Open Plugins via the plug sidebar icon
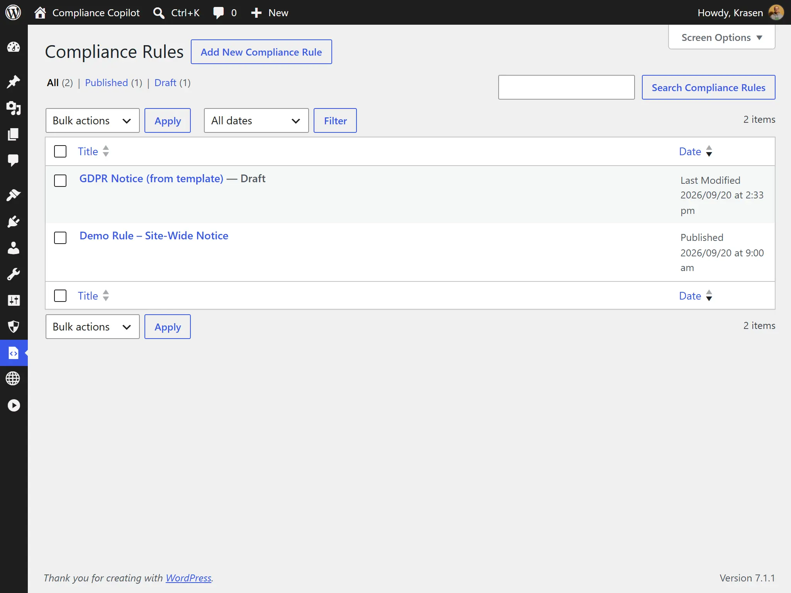This screenshot has height=593, width=791. 14,222
